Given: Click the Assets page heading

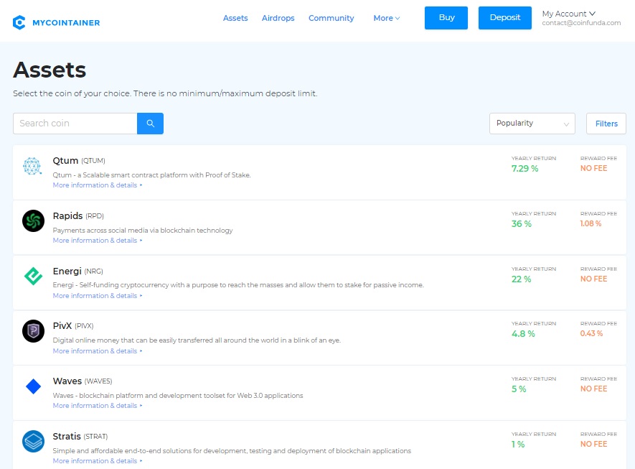Looking at the screenshot, I should click(50, 70).
